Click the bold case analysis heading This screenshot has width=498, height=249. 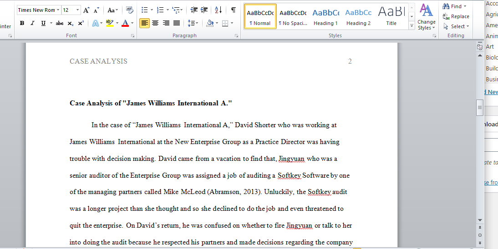151,103
